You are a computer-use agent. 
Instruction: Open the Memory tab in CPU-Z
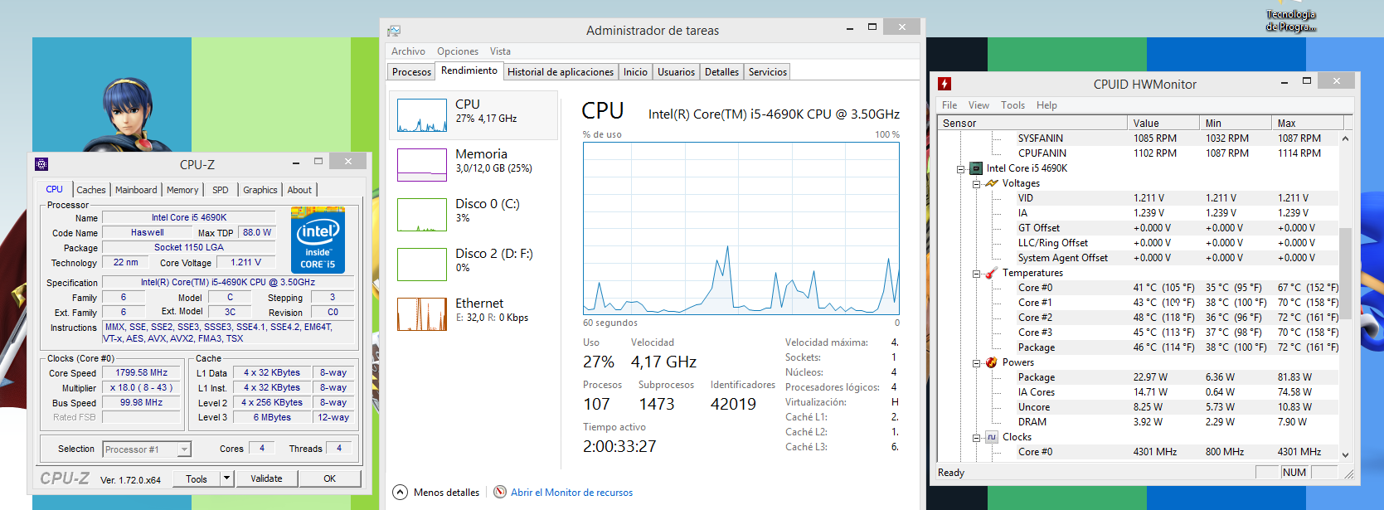(x=182, y=190)
